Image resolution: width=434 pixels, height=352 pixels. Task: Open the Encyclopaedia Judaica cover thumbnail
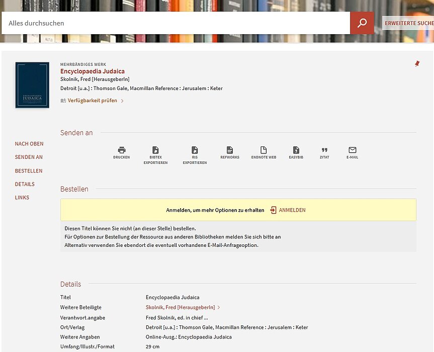(32, 85)
